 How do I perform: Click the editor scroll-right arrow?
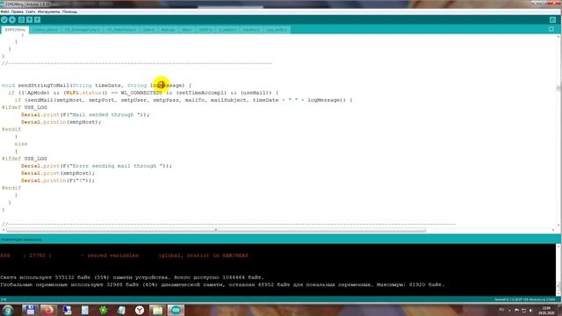553,230
